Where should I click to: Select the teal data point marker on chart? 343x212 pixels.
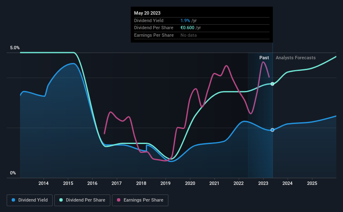(272, 84)
